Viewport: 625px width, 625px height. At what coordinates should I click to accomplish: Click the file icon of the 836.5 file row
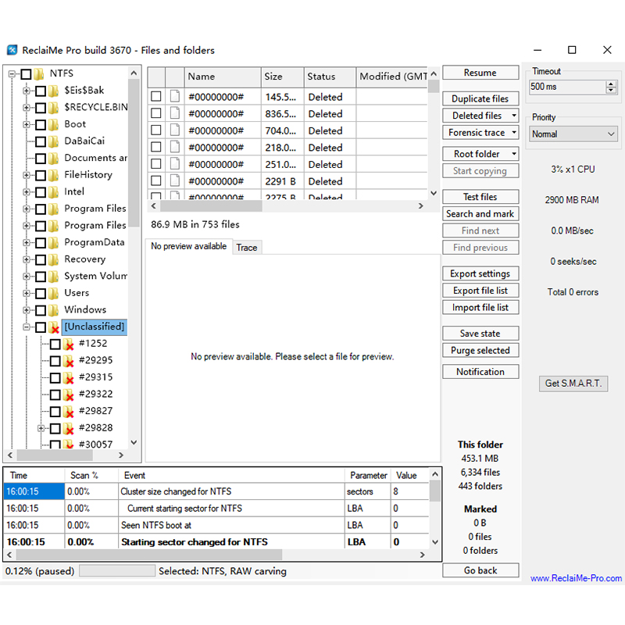pos(174,113)
